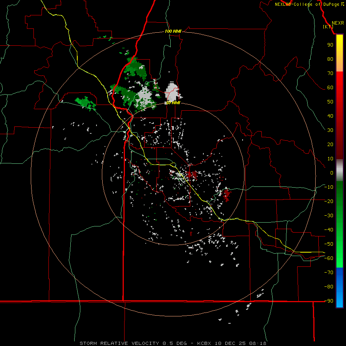
Task: Click the -80 knots scale label
Action: pos(329,287)
